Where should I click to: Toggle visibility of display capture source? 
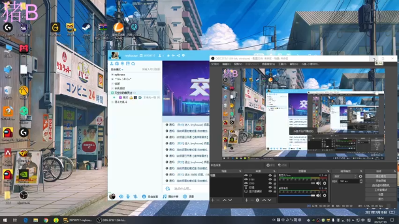pos(270,191)
